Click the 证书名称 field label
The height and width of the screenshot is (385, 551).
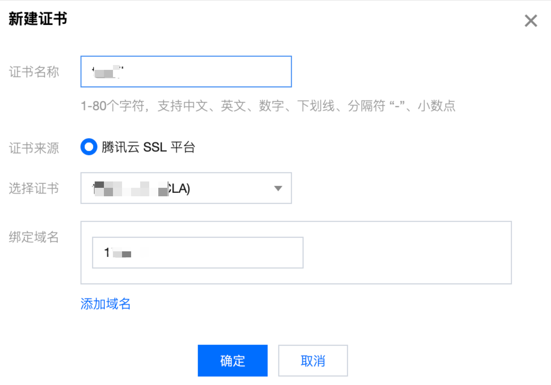(x=34, y=72)
